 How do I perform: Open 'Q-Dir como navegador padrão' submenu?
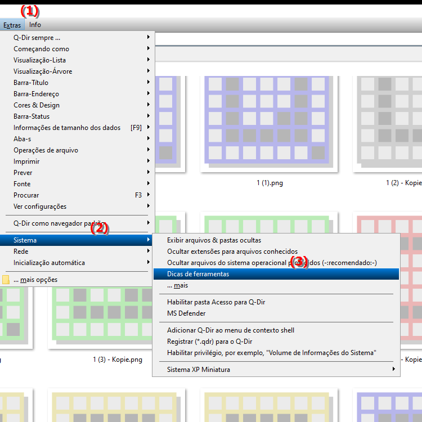coord(77,223)
